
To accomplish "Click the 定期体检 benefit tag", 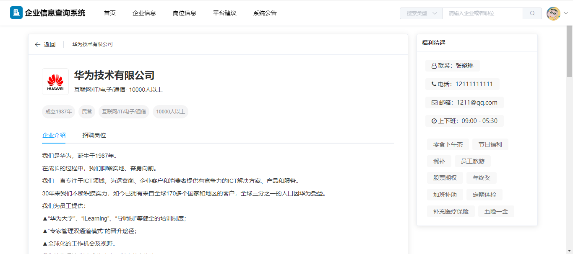I will (484, 195).
